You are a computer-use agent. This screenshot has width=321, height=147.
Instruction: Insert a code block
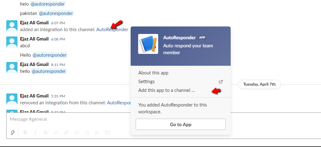108,133
